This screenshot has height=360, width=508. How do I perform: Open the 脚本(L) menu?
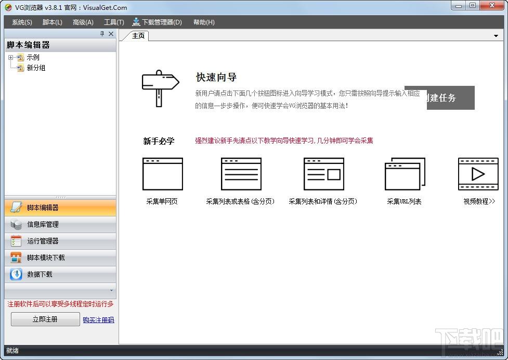click(52, 22)
